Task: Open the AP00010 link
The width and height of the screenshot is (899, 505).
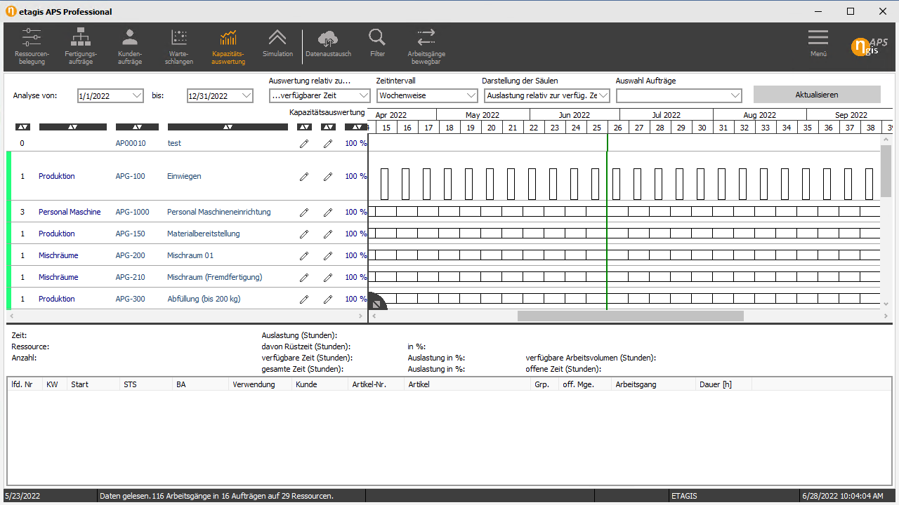Action: click(x=131, y=144)
